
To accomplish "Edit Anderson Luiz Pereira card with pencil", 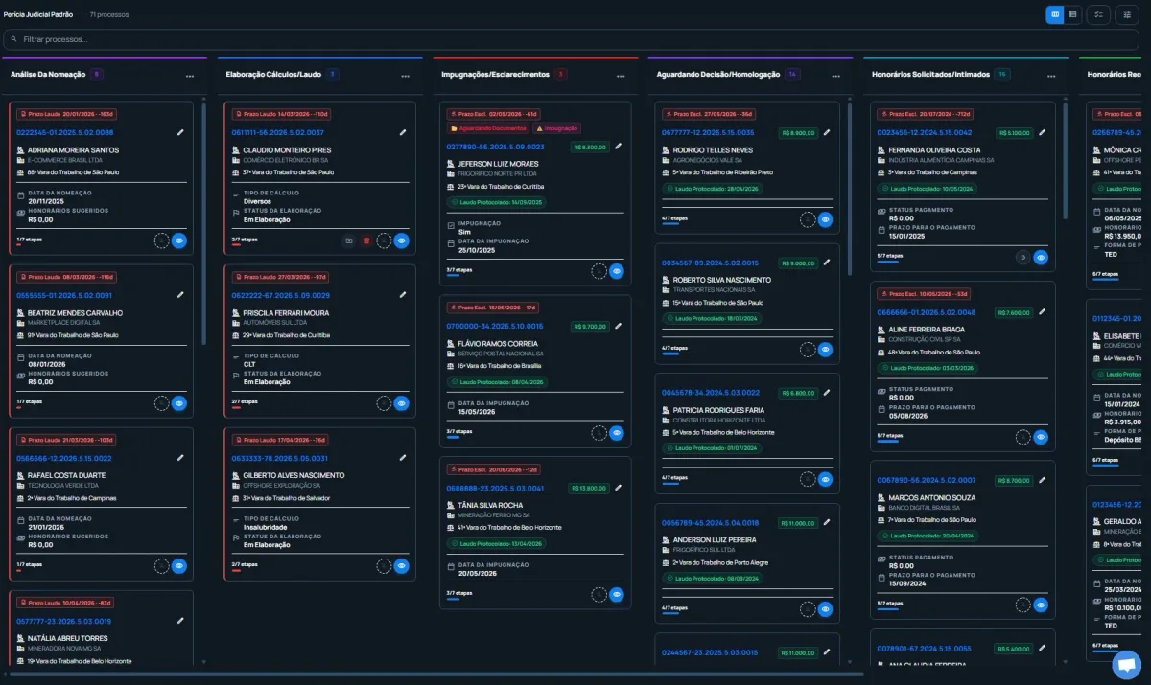I will click(827, 522).
